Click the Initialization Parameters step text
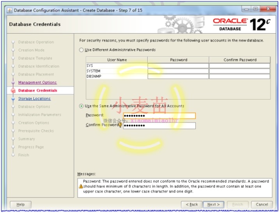 pos(40,115)
